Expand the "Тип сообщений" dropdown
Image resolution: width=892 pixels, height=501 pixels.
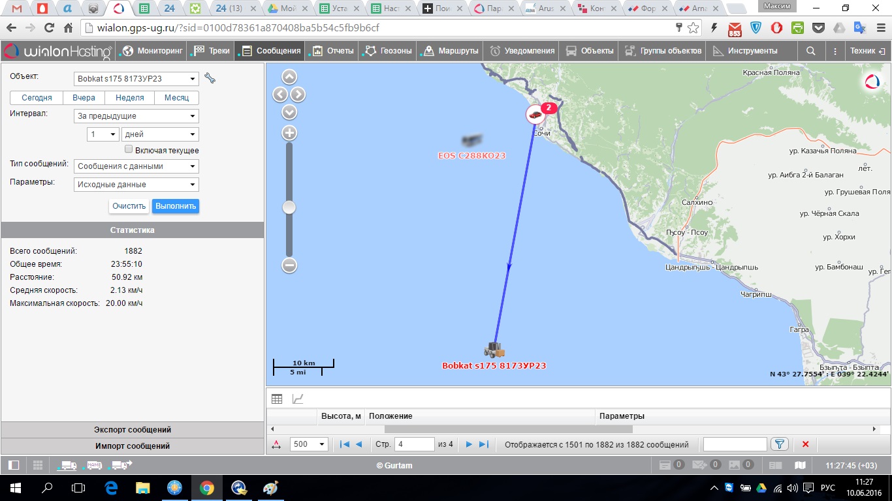[136, 166]
